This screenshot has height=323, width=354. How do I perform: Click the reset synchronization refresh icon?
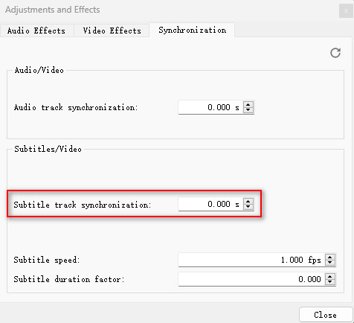coord(335,53)
